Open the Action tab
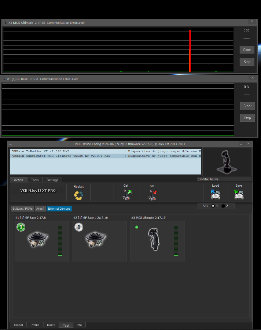261x330 pixels. (19, 180)
